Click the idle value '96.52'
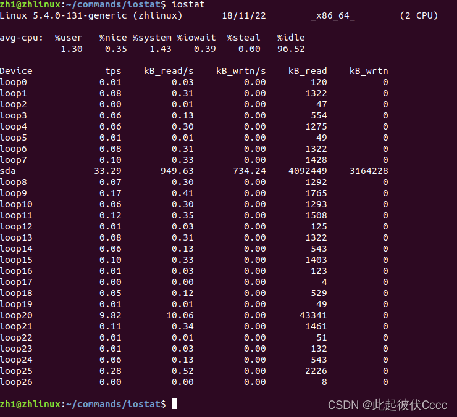Image resolution: width=457 pixels, height=417 pixels. click(291, 49)
